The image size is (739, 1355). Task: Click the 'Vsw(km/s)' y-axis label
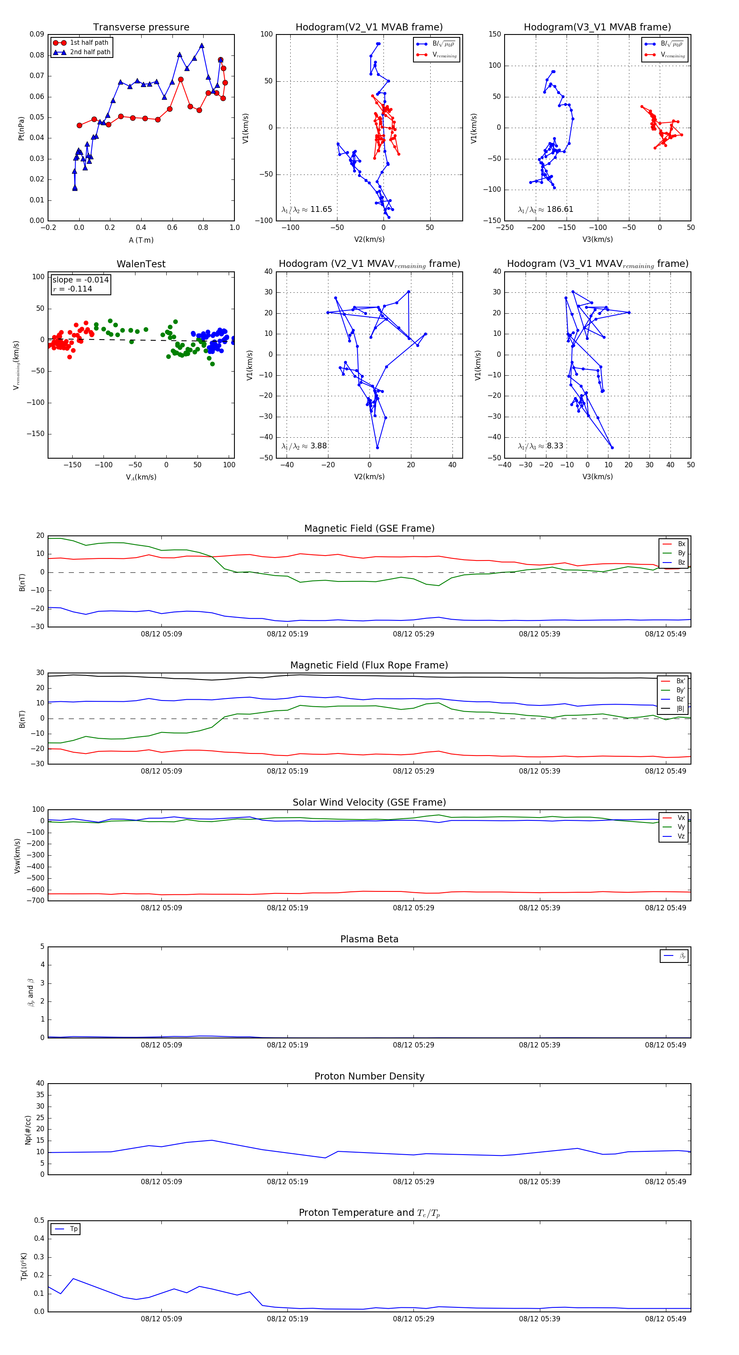tap(17, 856)
